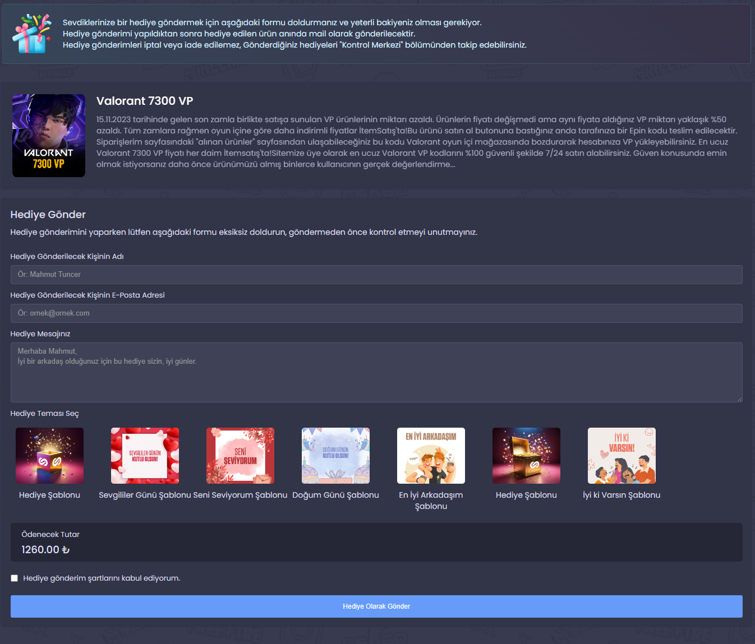Image resolution: width=755 pixels, height=644 pixels.
Task: Click the En İyi Arkadaşım Şablonu label
Action: pos(431,501)
